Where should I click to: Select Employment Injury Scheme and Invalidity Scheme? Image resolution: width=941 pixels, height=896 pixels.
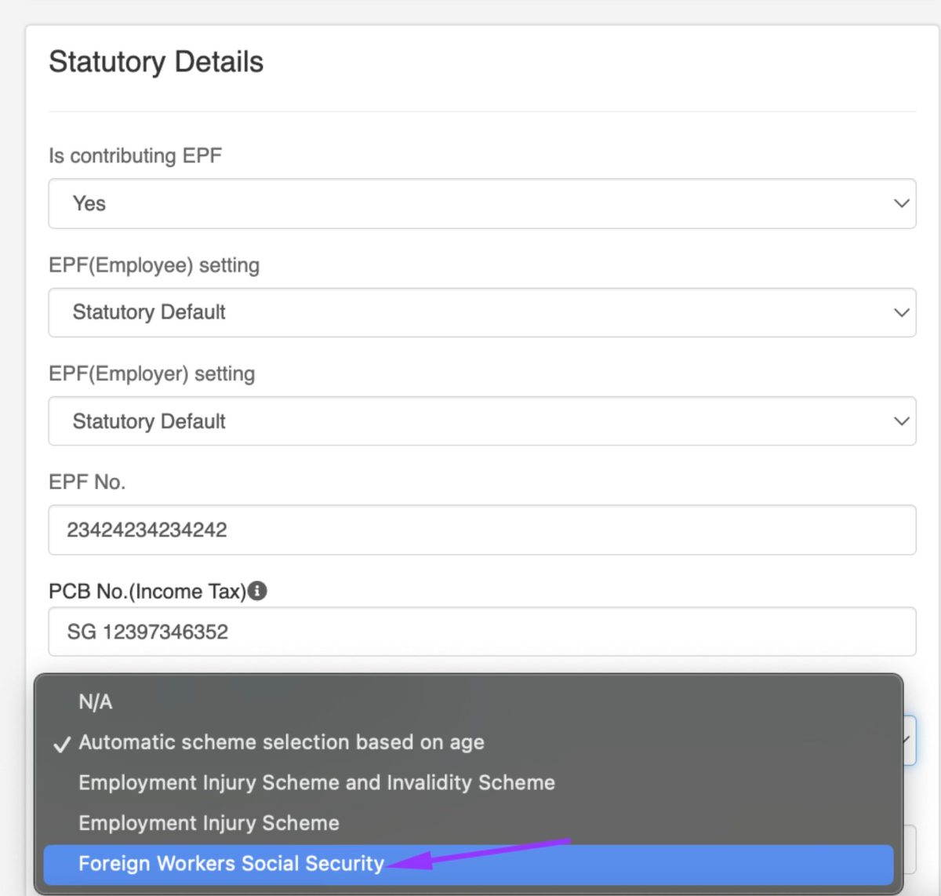pyautogui.click(x=316, y=782)
